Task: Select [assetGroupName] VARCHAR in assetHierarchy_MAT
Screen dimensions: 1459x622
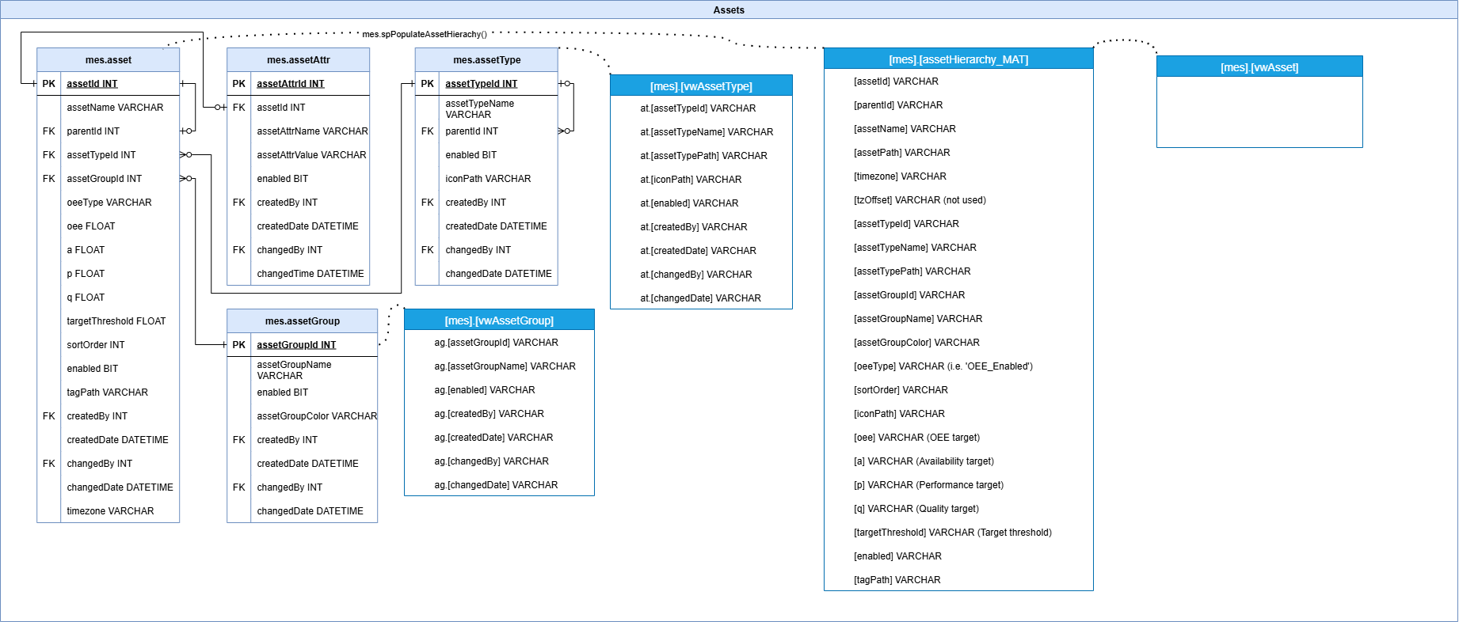Action: click(x=958, y=319)
